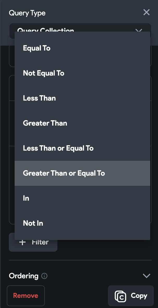Viewport: 158px width, 308px height.
Task: Click the plus icon beside Filter
Action: [x=23, y=242]
